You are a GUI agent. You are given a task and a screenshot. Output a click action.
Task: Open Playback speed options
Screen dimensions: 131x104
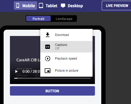[x=66, y=59]
